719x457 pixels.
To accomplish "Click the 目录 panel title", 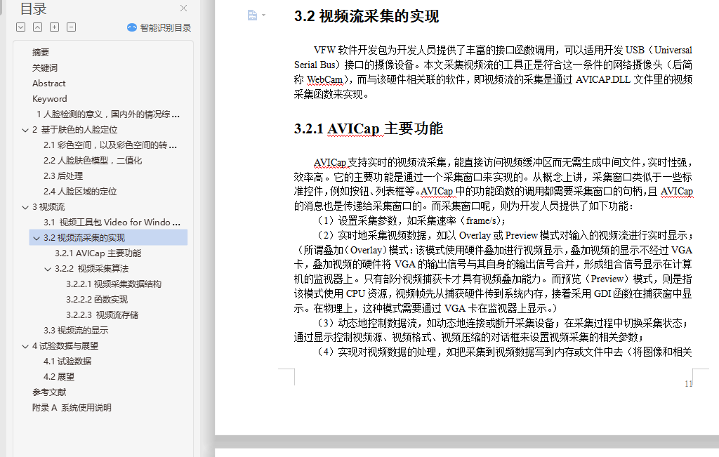I will pyautogui.click(x=33, y=8).
